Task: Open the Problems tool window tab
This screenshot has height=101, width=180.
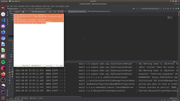Action: coord(25,98)
